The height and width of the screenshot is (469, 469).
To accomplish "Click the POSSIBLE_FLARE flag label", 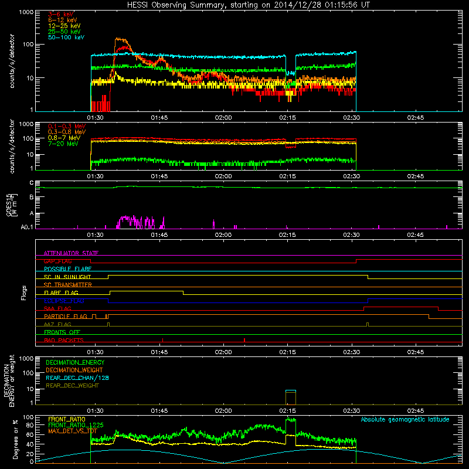I will [x=67, y=269].
